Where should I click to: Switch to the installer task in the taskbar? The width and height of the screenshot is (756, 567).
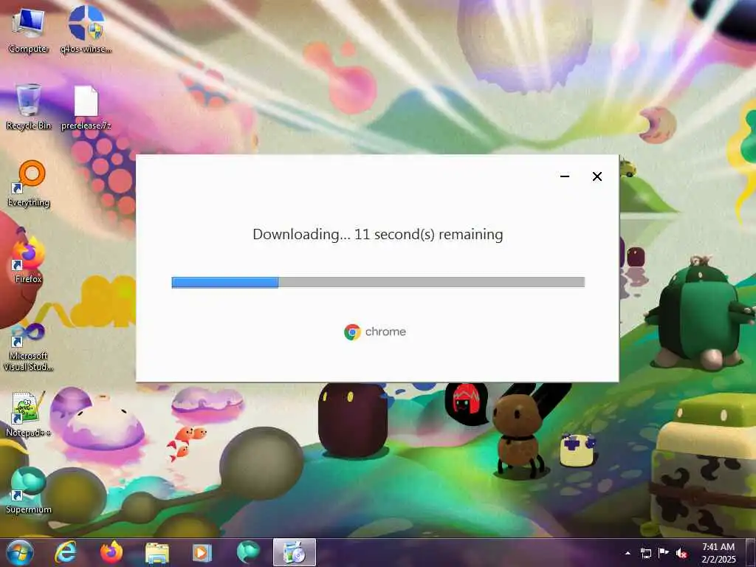tap(295, 552)
